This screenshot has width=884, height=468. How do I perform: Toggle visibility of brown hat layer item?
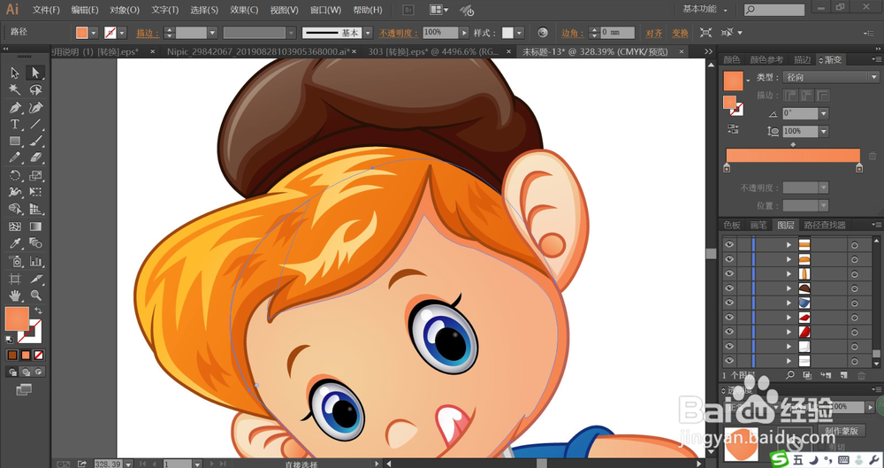(729, 288)
